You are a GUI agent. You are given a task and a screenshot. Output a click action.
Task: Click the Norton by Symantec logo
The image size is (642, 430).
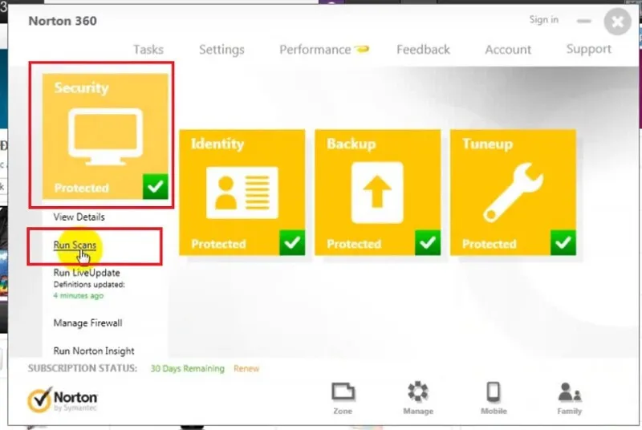[x=63, y=400]
